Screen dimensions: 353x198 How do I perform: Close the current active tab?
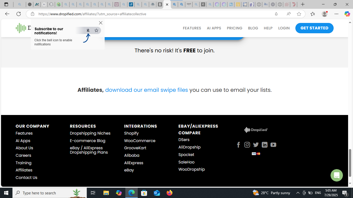[167, 4]
